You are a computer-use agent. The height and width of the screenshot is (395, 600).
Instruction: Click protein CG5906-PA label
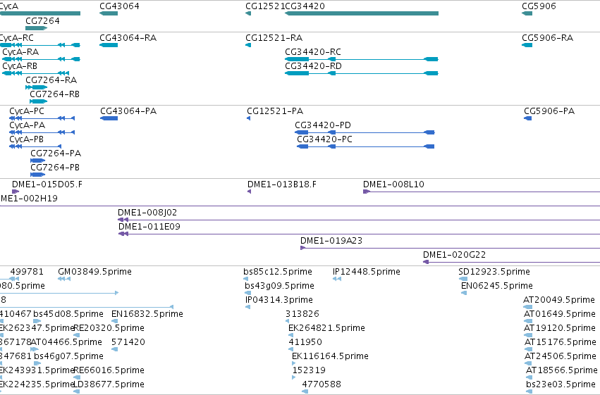point(549,111)
